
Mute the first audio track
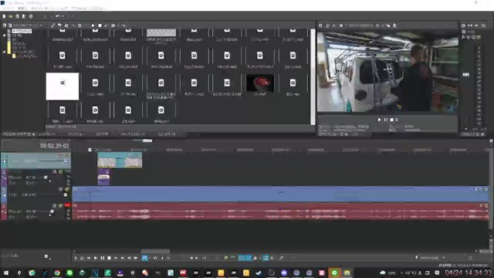pyautogui.click(x=55, y=171)
